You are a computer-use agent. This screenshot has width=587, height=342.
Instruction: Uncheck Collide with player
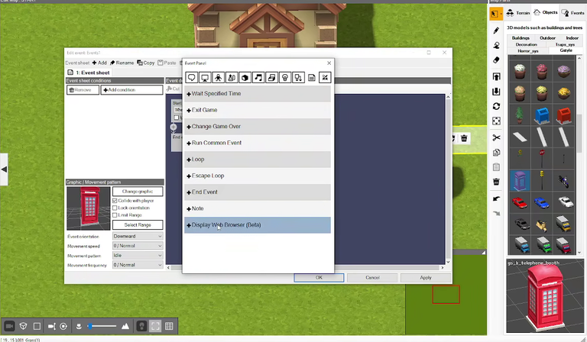pos(115,201)
